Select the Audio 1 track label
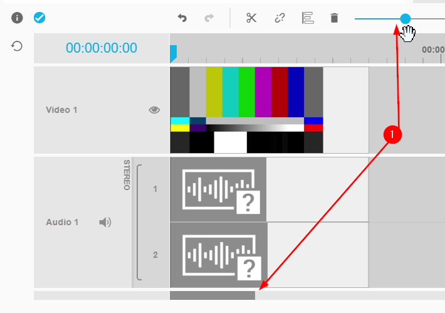The height and width of the screenshot is (313, 445). (x=61, y=222)
